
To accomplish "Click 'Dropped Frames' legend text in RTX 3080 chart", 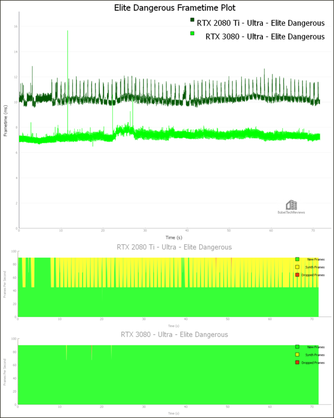I will [313, 363].
